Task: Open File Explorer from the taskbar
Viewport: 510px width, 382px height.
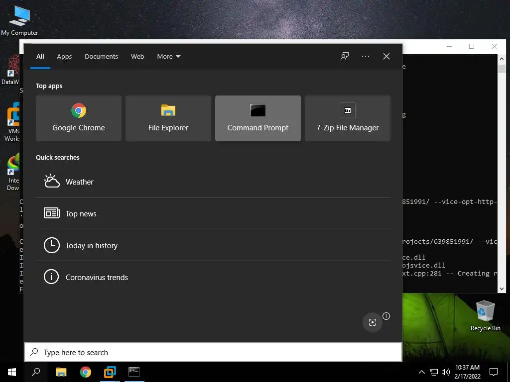Action: pos(61,372)
